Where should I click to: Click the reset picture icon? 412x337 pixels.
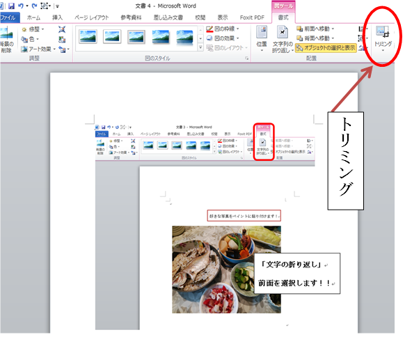click(62, 49)
